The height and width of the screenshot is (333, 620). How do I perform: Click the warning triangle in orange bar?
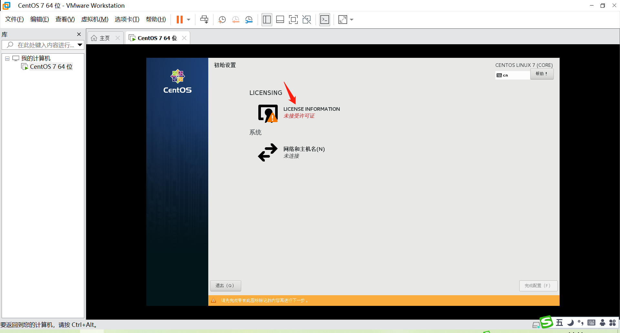pyautogui.click(x=213, y=301)
